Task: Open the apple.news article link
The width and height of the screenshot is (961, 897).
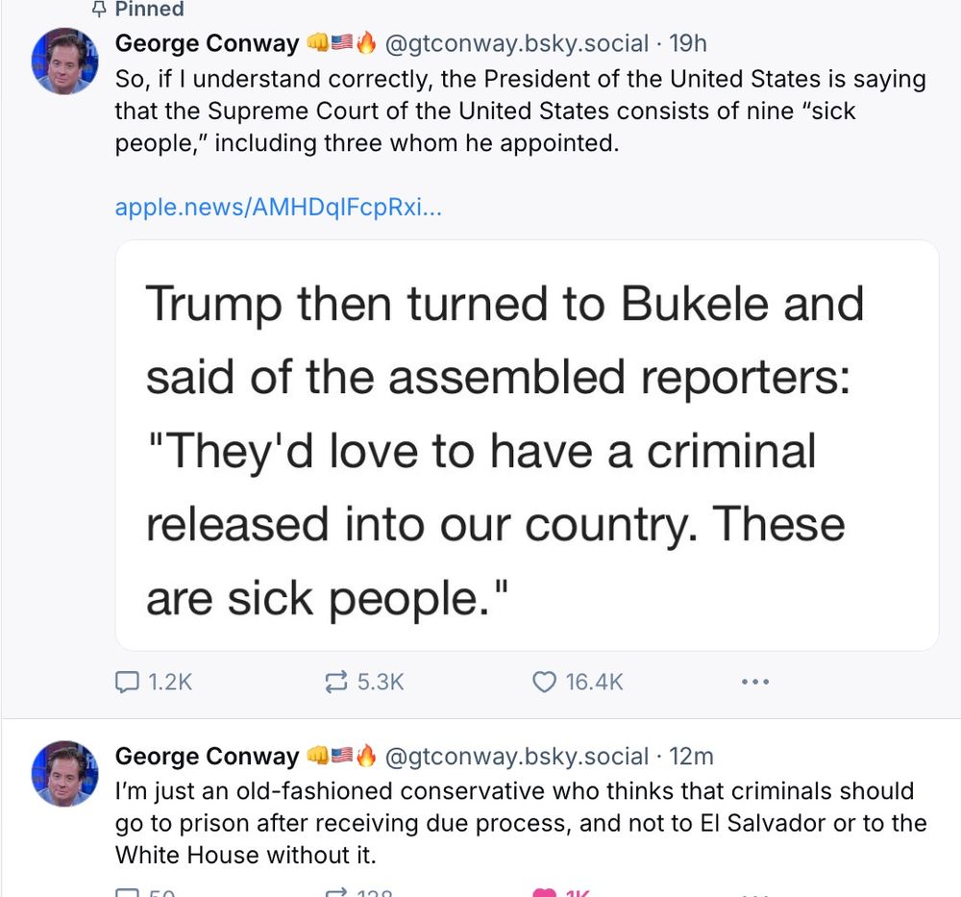Action: click(x=278, y=208)
